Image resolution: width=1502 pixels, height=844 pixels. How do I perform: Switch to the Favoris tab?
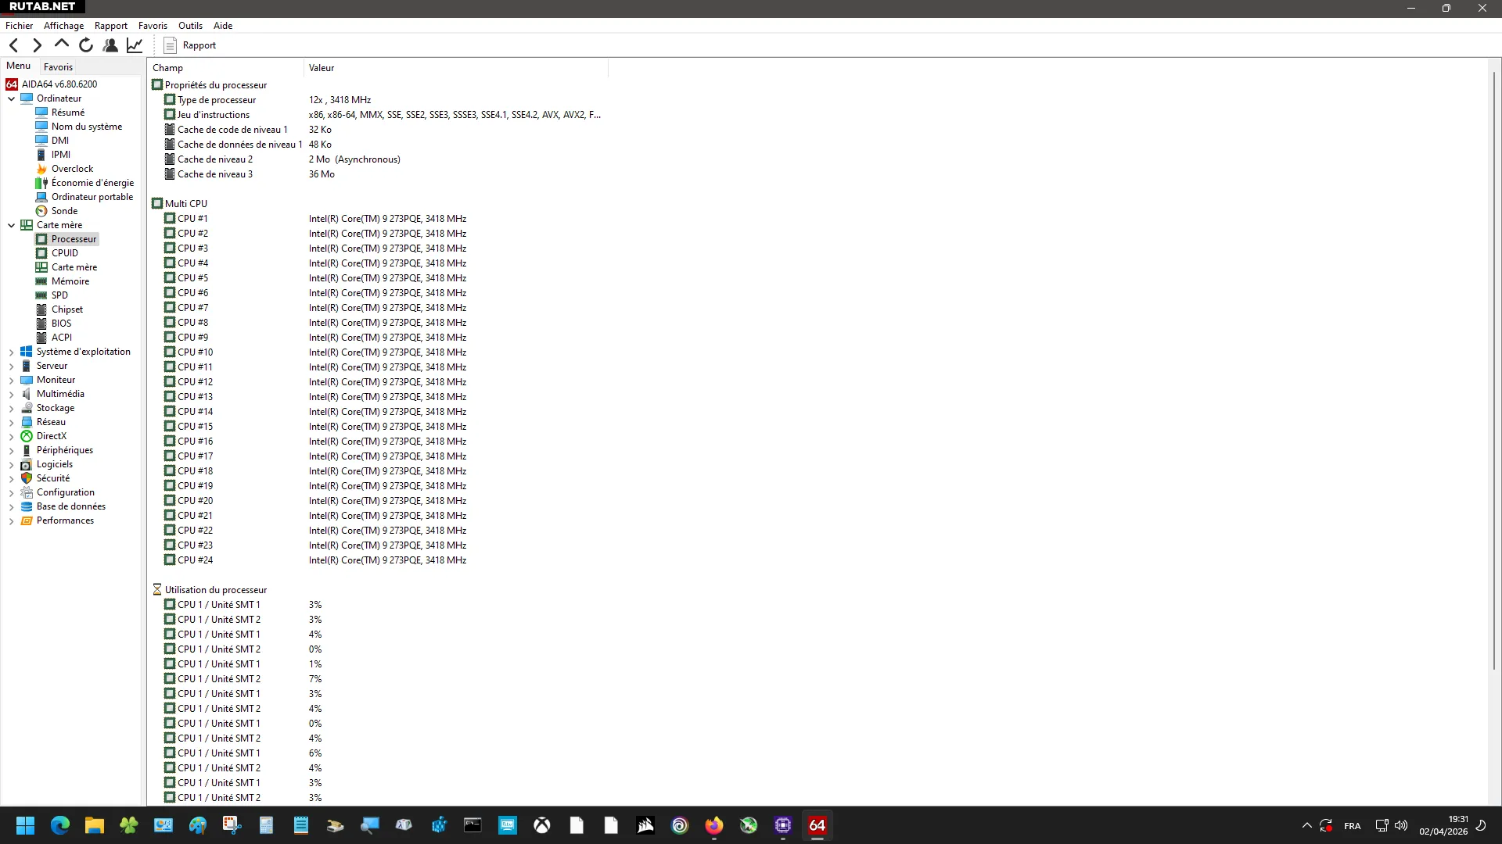click(58, 66)
